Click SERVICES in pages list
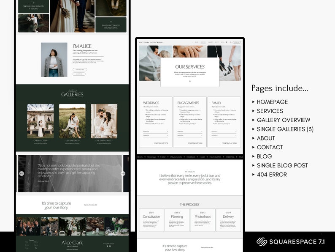 pos(270,111)
